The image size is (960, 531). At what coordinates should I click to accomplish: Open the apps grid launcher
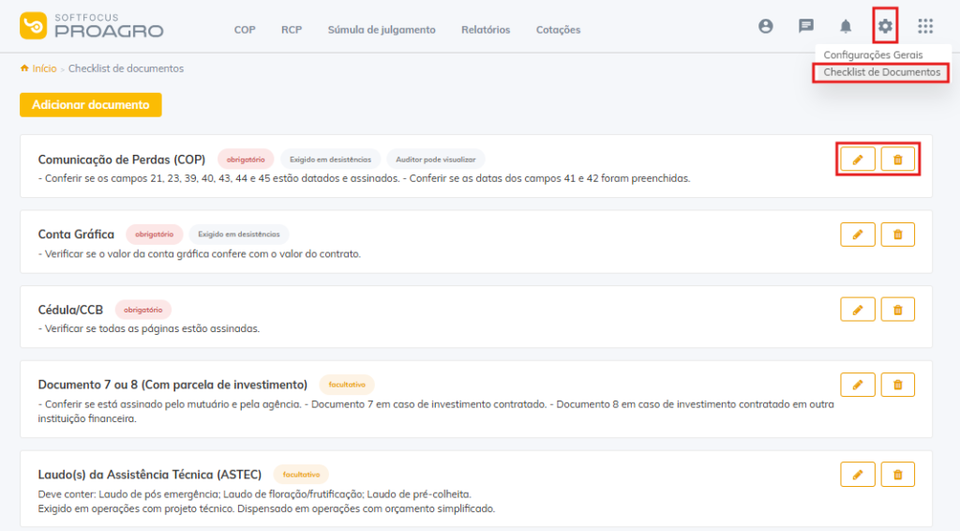coord(925,26)
